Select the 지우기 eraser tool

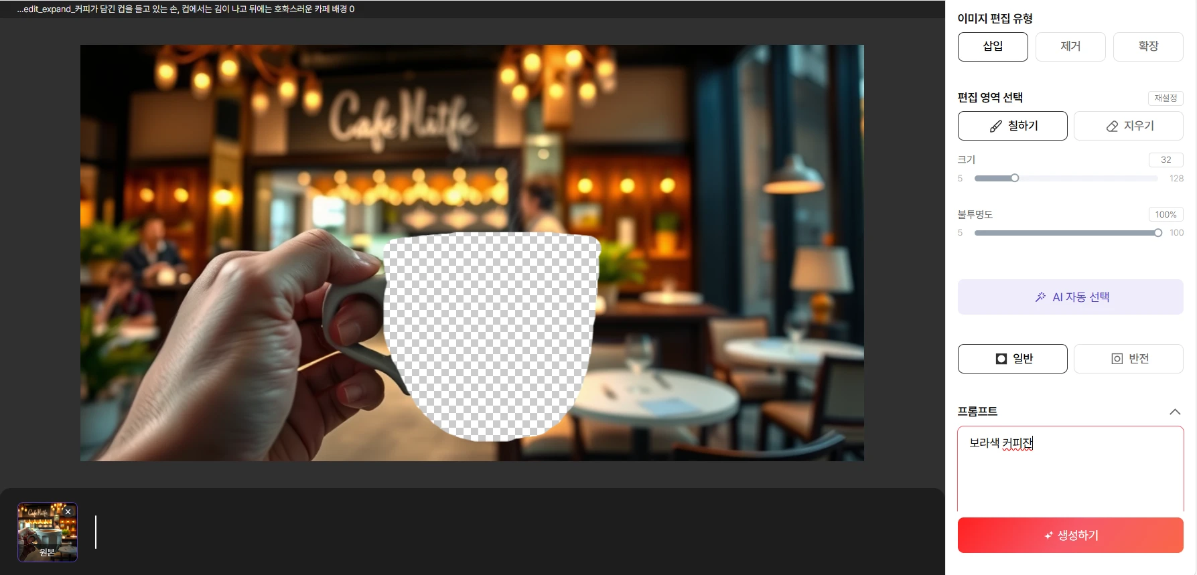tap(1128, 126)
